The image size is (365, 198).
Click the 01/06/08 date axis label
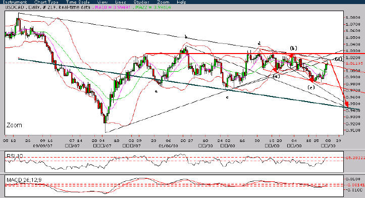pos(168,146)
